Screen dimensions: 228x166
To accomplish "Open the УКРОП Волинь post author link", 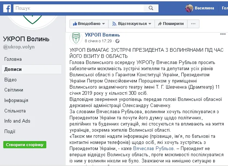I will [x=102, y=35].
